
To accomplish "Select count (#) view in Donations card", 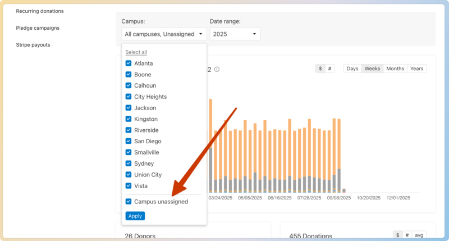I will coord(406,235).
